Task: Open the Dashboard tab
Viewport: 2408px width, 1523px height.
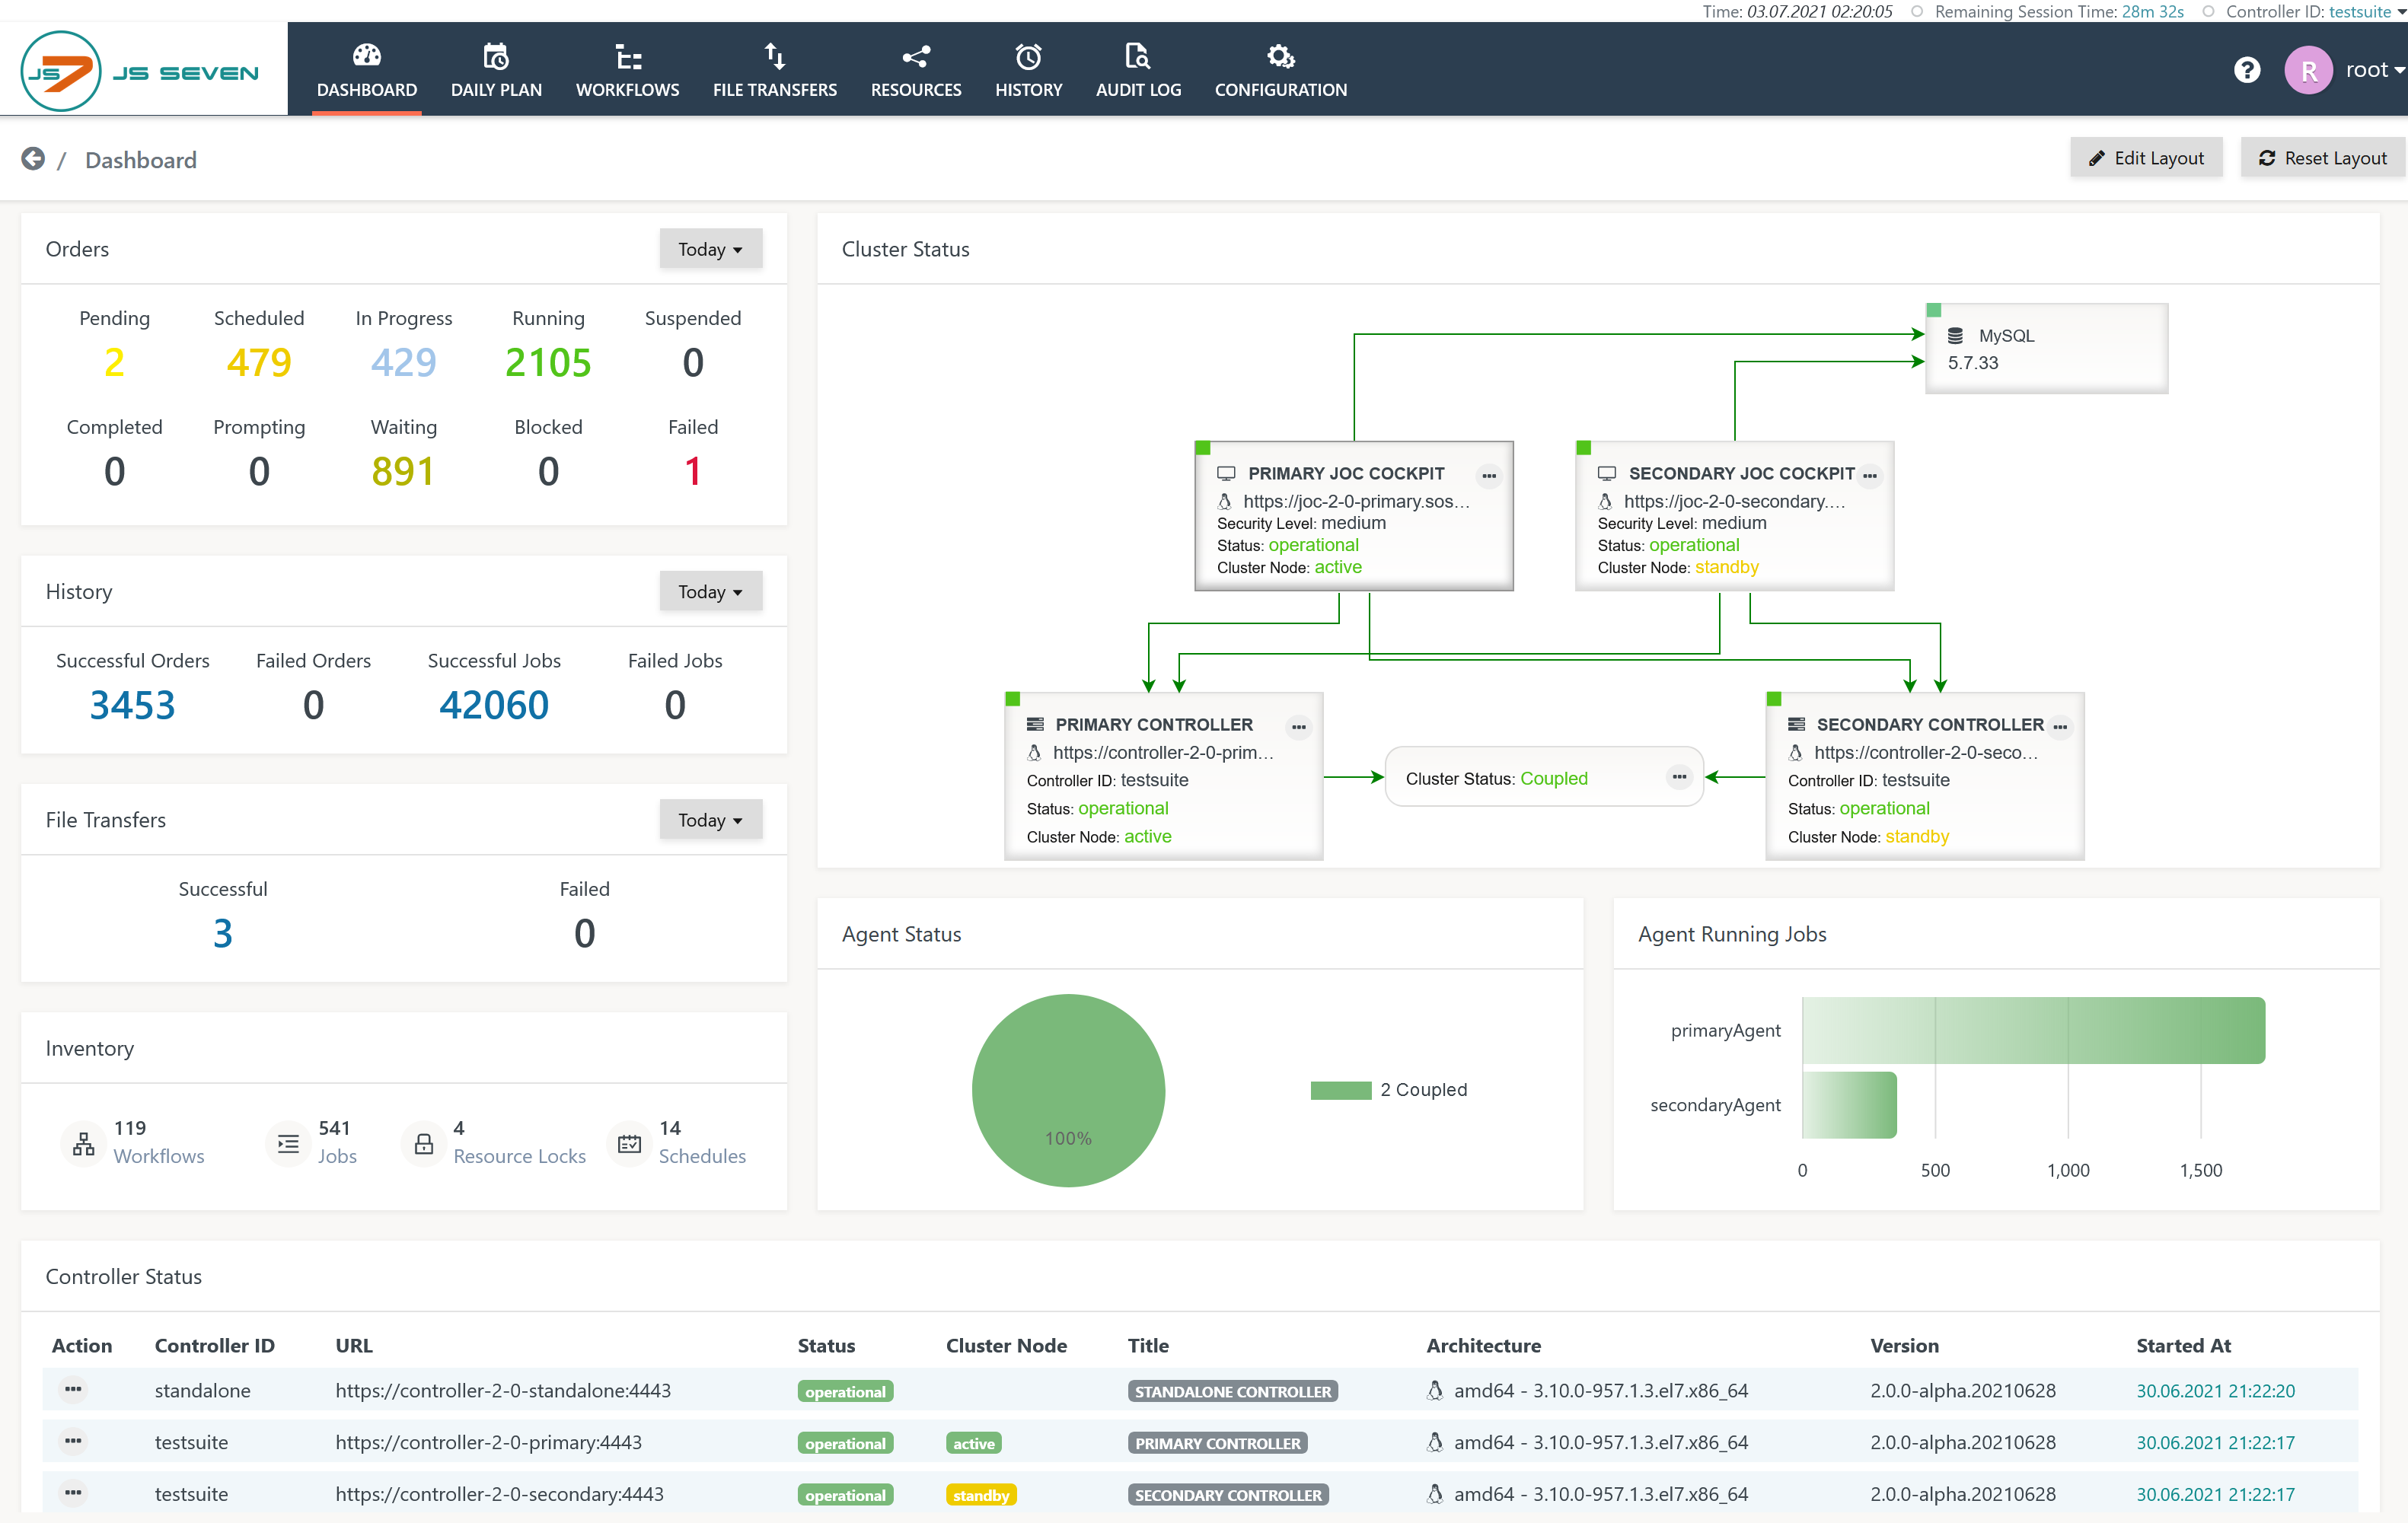Action: point(367,70)
